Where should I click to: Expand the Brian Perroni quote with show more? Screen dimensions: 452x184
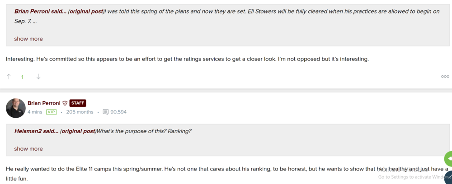28,39
